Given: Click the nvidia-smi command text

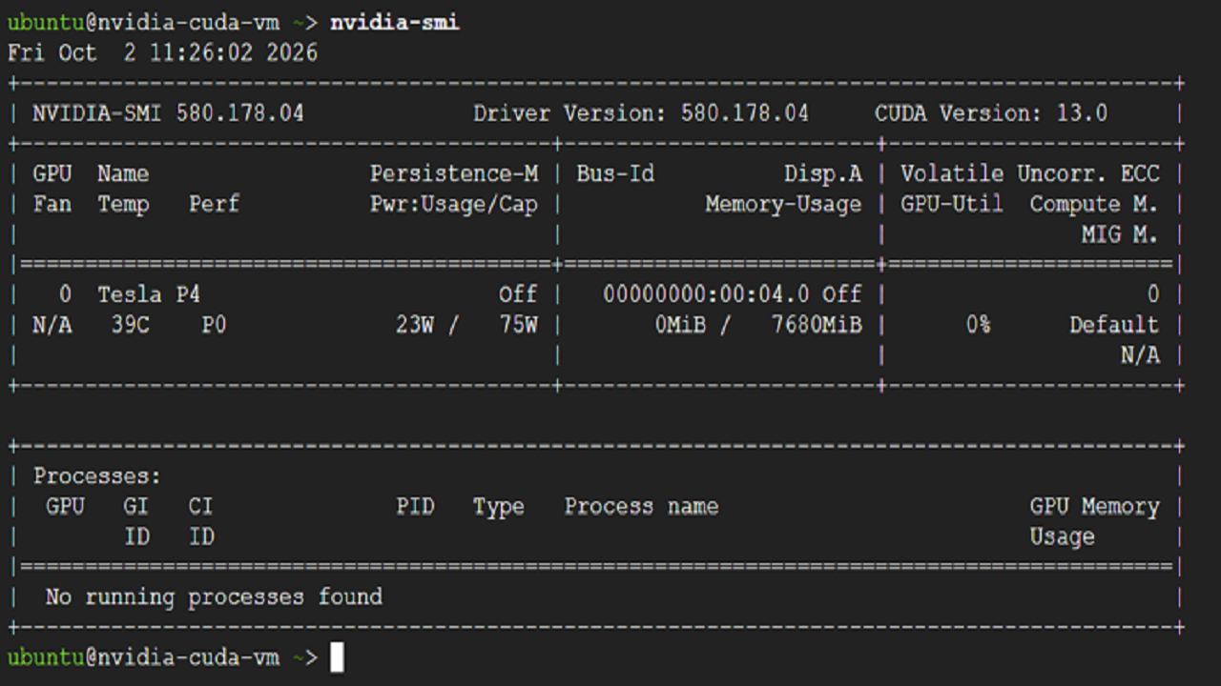Looking at the screenshot, I should click(x=395, y=22).
